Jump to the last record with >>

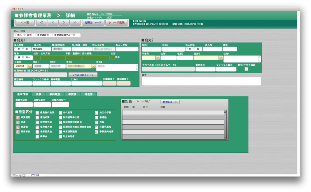[75, 23]
